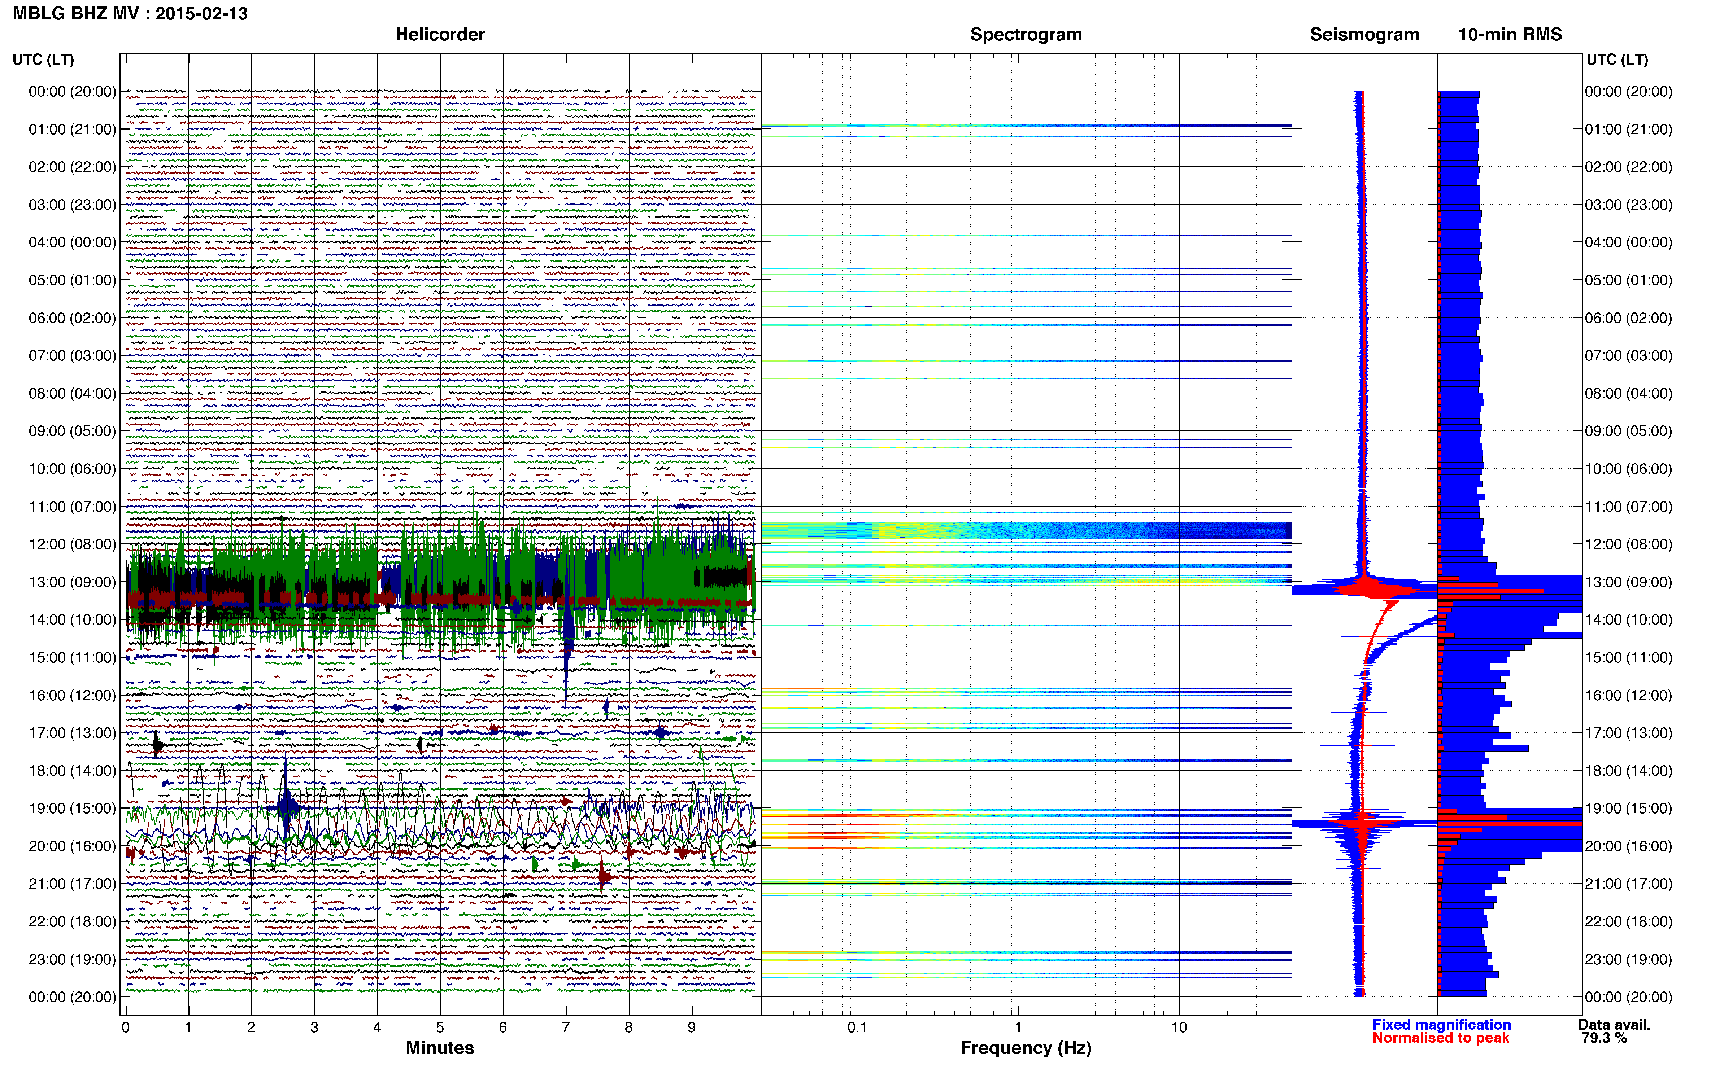Click "06:00 (02:00)" on the Helicorder time axis
This screenshot has width=1711, height=1069.
pyautogui.click(x=72, y=318)
